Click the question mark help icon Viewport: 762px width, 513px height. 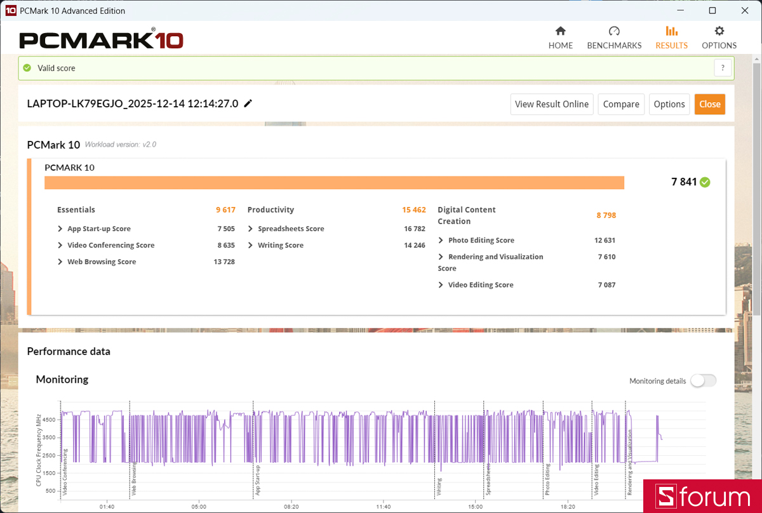click(723, 68)
